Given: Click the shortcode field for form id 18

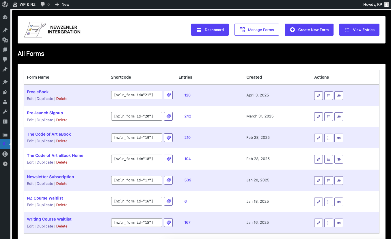Looking at the screenshot, I should (137, 159).
